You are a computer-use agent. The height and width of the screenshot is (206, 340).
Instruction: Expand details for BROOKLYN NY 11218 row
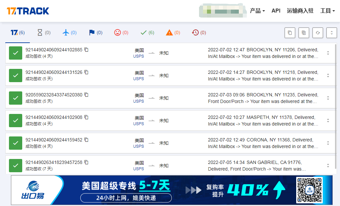point(328,76)
